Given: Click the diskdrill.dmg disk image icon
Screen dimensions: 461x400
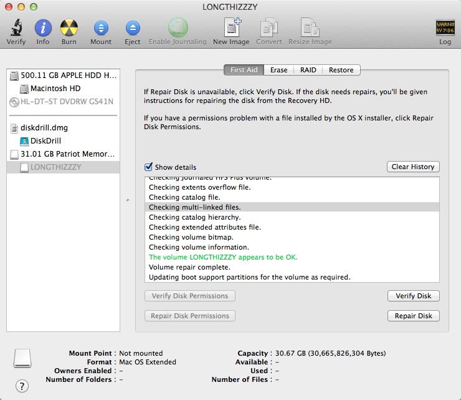Looking at the screenshot, I should click(x=14, y=128).
